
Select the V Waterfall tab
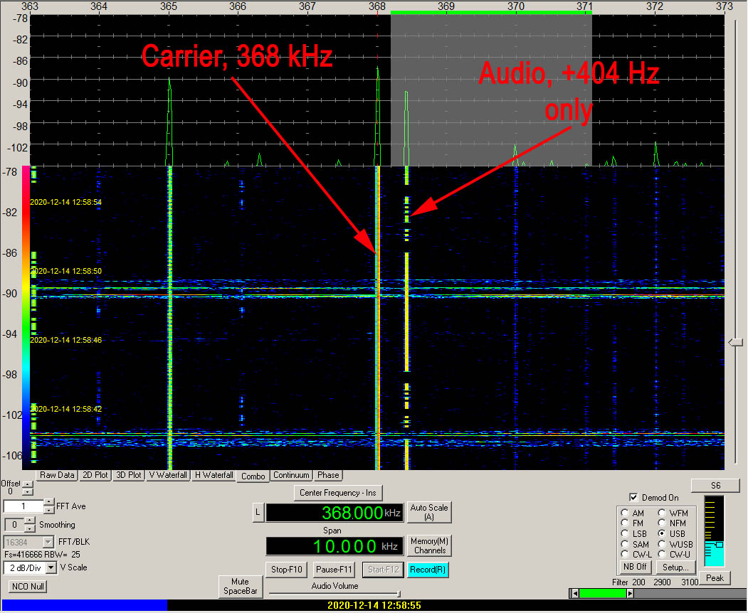click(168, 475)
